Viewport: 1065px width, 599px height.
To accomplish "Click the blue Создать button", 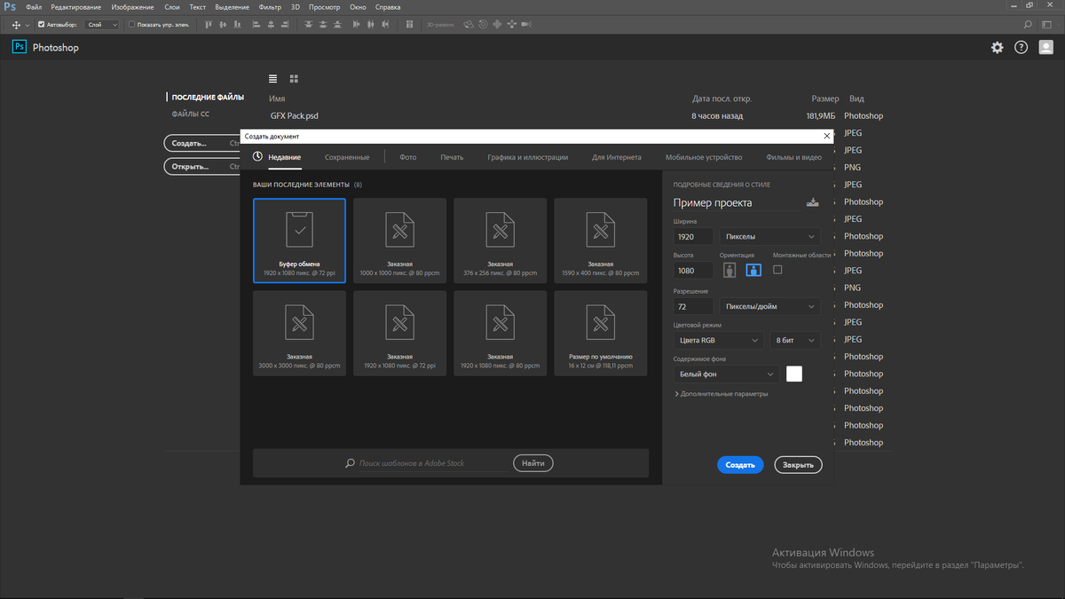I will [740, 465].
